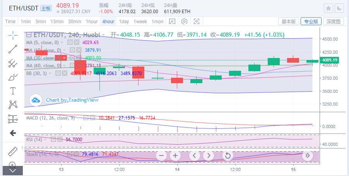Click the 4500.00 price axis label
349x176 pixels.
(330, 39)
